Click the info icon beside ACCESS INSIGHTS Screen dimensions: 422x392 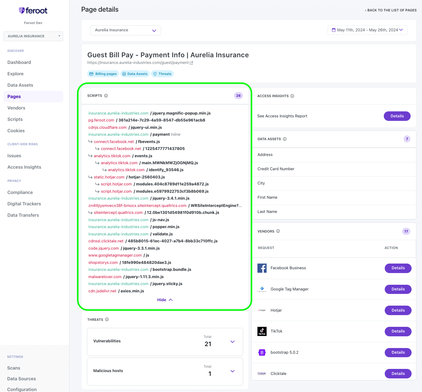pyautogui.click(x=292, y=96)
